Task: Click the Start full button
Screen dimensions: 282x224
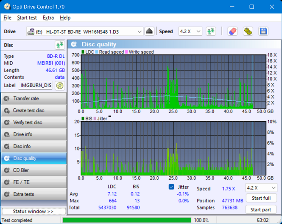Action: (x=261, y=198)
